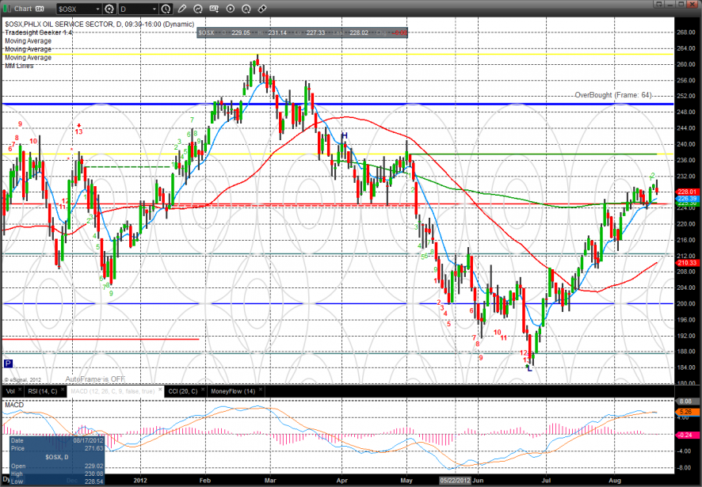
Task: Click the orange 5.26 MACD value tag
Action: pyautogui.click(x=686, y=412)
